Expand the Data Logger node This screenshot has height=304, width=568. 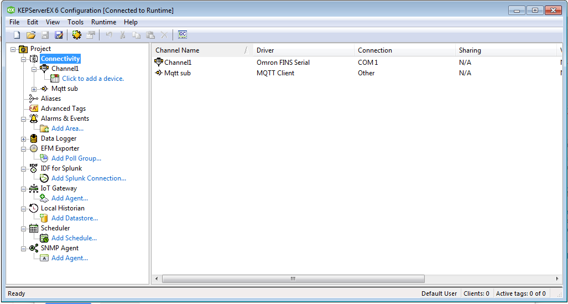tap(24, 138)
